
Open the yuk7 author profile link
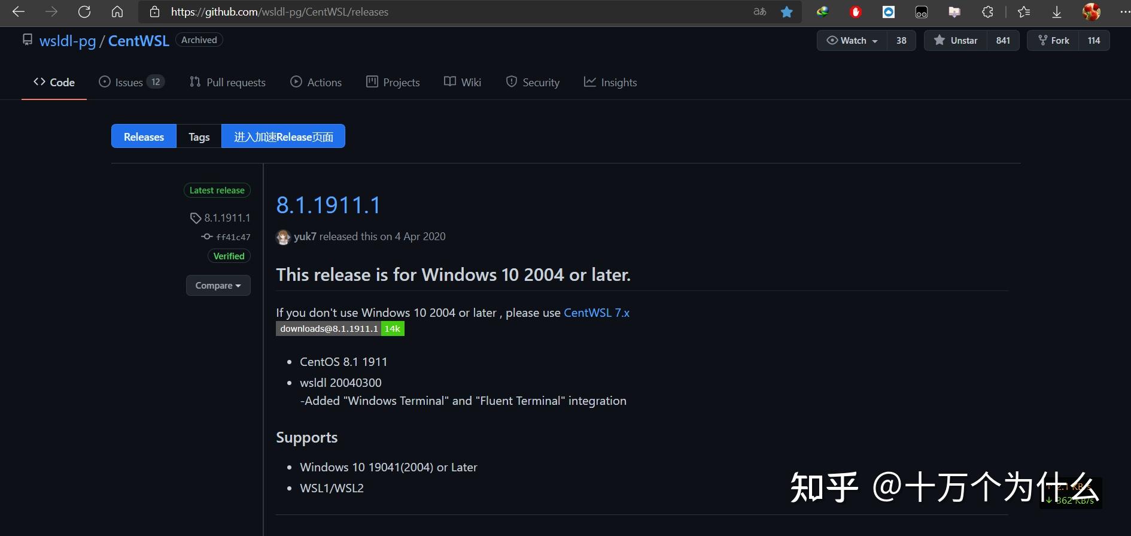[x=305, y=236]
